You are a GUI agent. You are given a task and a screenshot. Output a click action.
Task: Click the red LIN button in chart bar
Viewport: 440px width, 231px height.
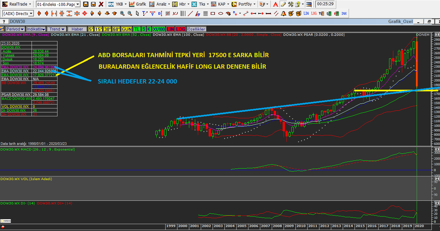point(170,29)
